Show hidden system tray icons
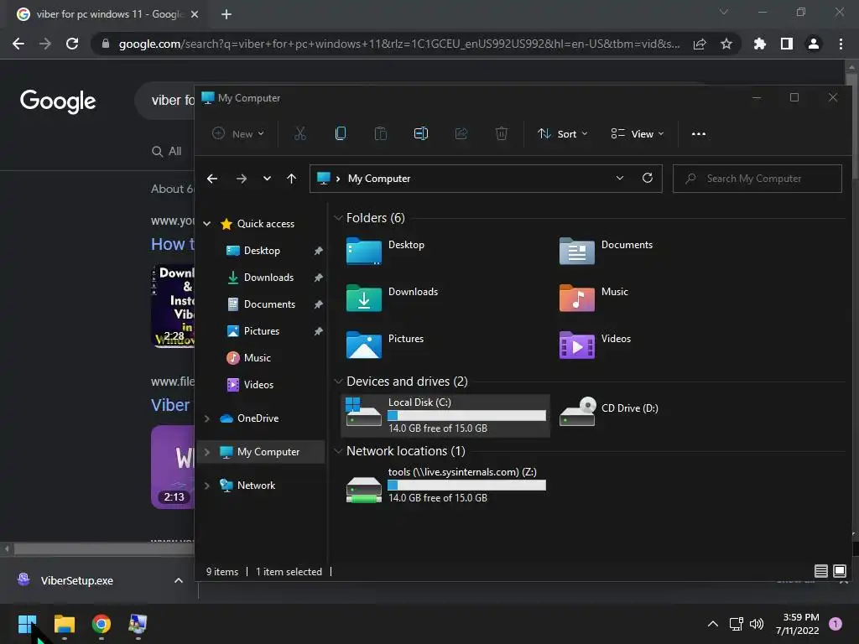This screenshot has height=644, width=859. [713, 624]
